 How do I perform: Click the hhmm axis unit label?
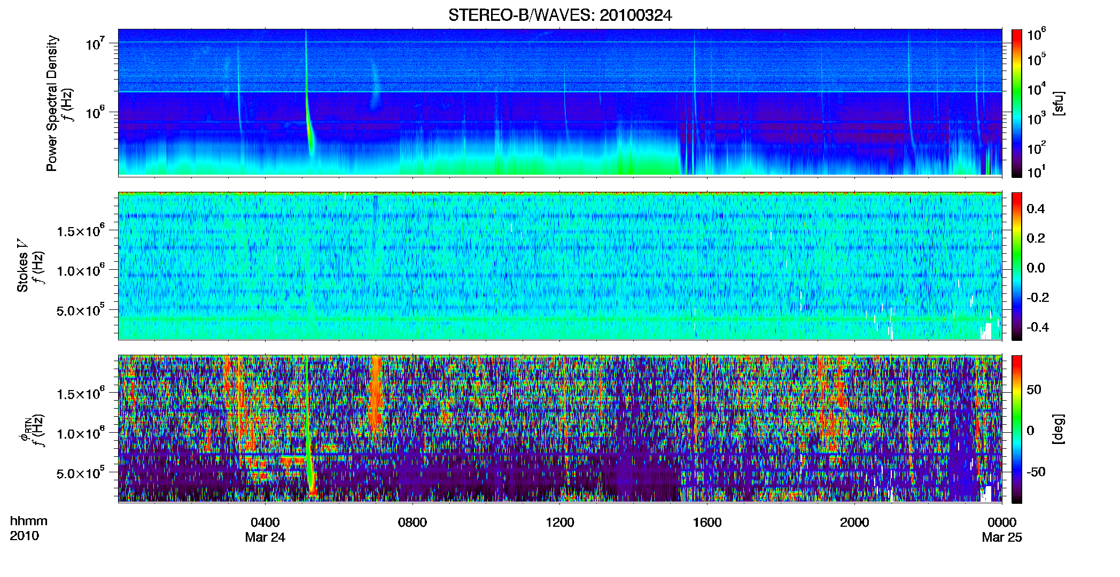(x=29, y=521)
